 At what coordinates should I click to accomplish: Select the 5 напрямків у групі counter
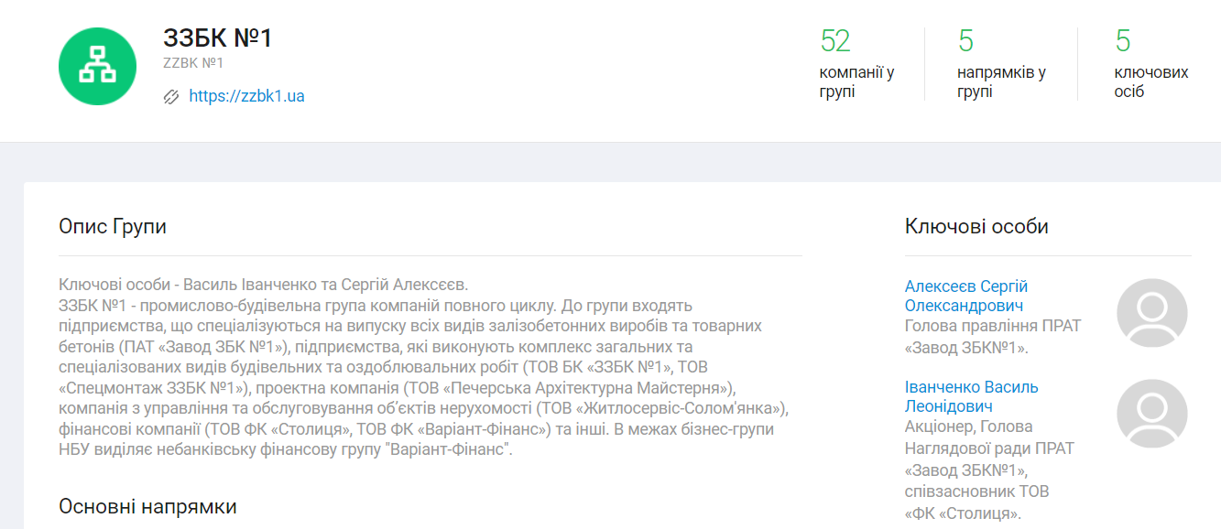coord(1001,63)
